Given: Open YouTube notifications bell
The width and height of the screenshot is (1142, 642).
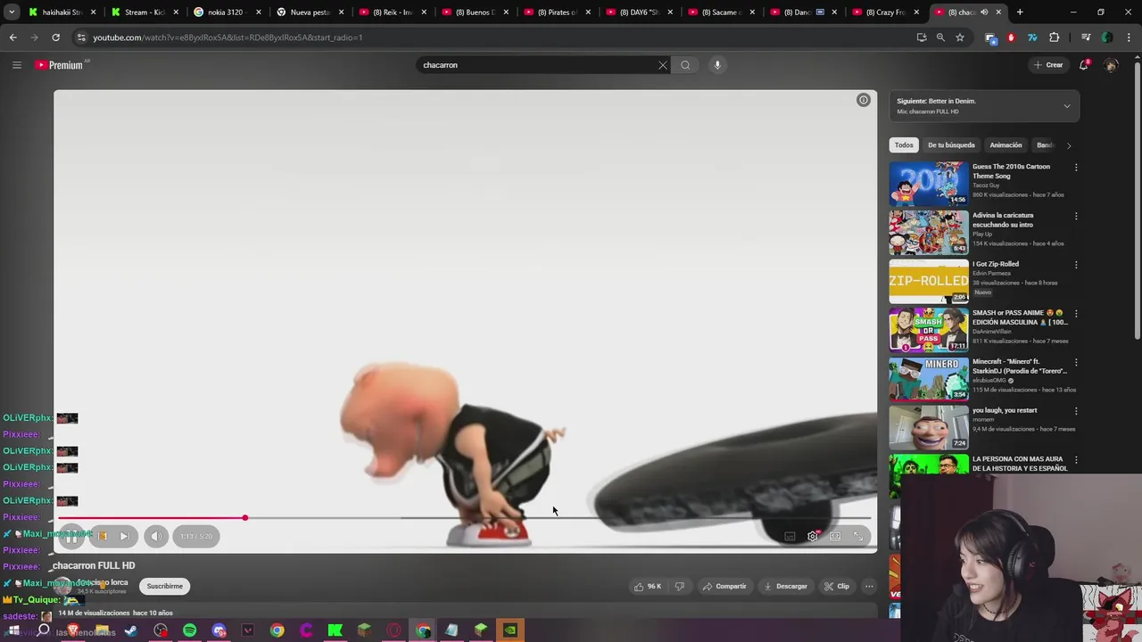Looking at the screenshot, I should pos(1084,65).
